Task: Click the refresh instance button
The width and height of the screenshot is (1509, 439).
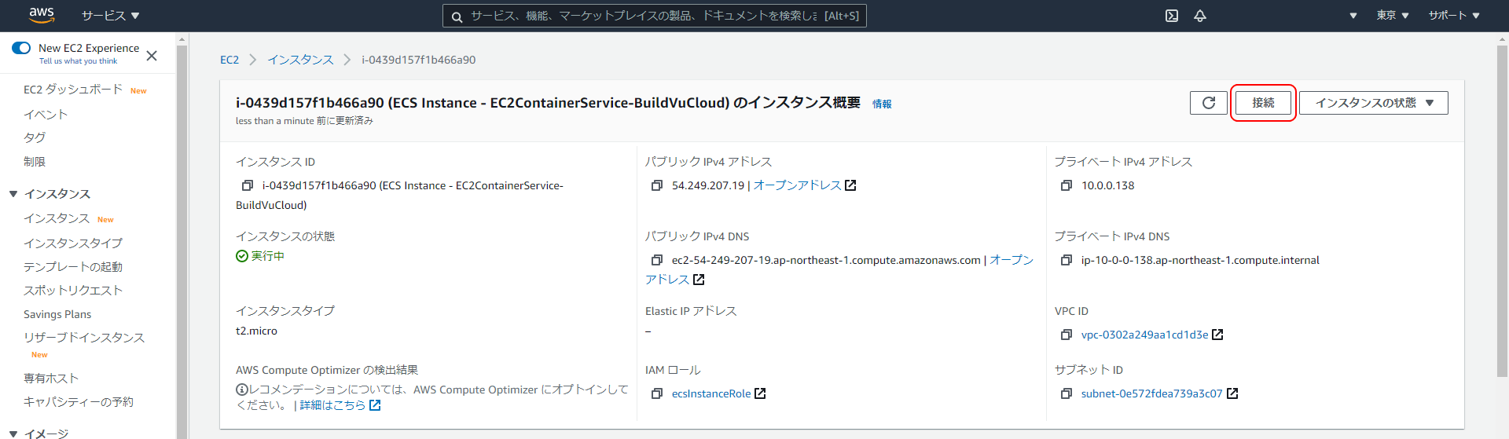Action: 1209,103
